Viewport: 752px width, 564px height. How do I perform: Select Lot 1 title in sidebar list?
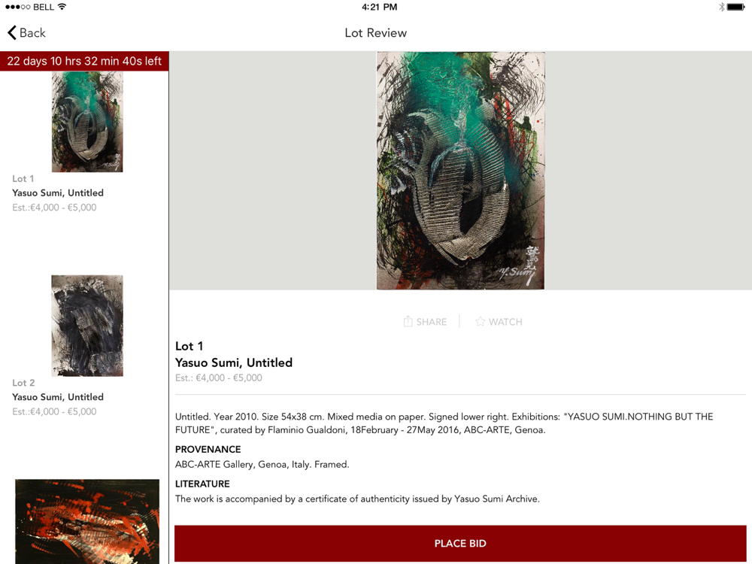coord(58,193)
